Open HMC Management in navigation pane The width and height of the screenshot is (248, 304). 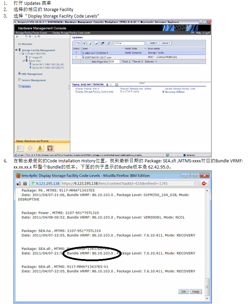32,74
